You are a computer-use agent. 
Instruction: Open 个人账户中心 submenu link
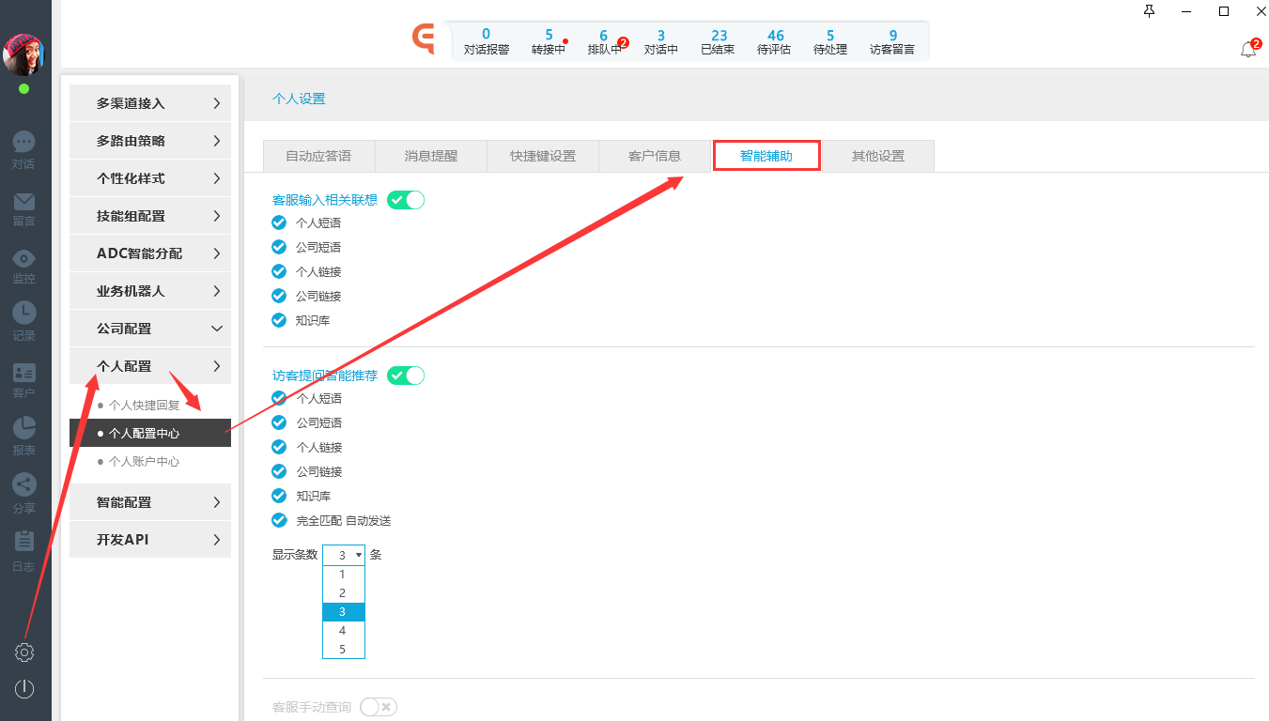tap(144, 462)
